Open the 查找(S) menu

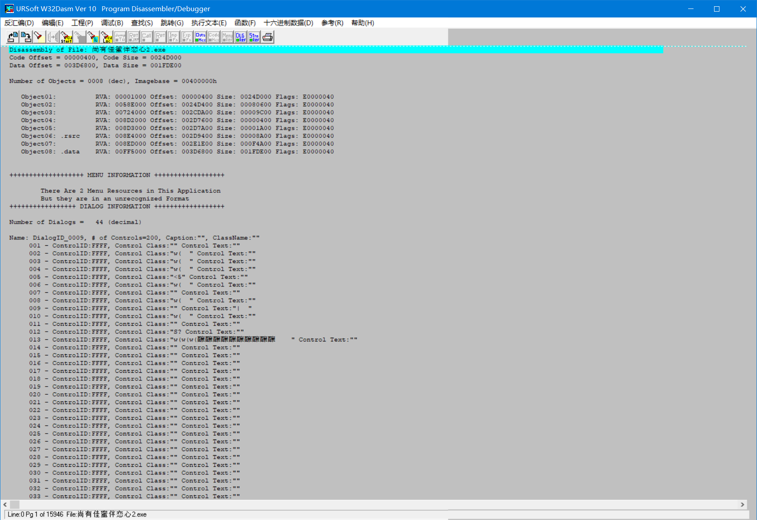pyautogui.click(x=142, y=23)
